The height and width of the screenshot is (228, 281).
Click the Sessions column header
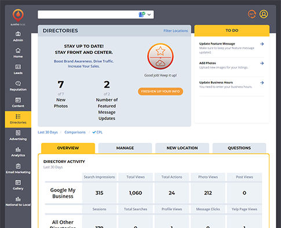point(99,209)
